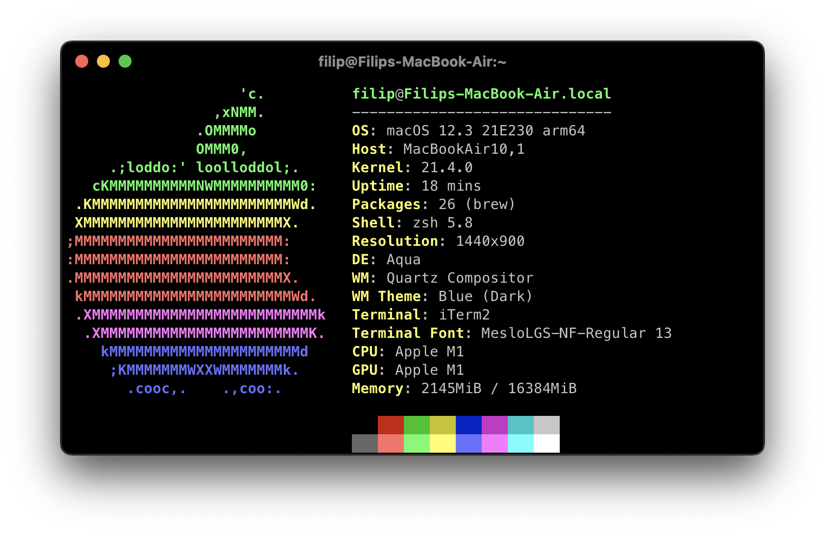Click the salmon bright red color block
The height and width of the screenshot is (535, 825).
pos(391,443)
